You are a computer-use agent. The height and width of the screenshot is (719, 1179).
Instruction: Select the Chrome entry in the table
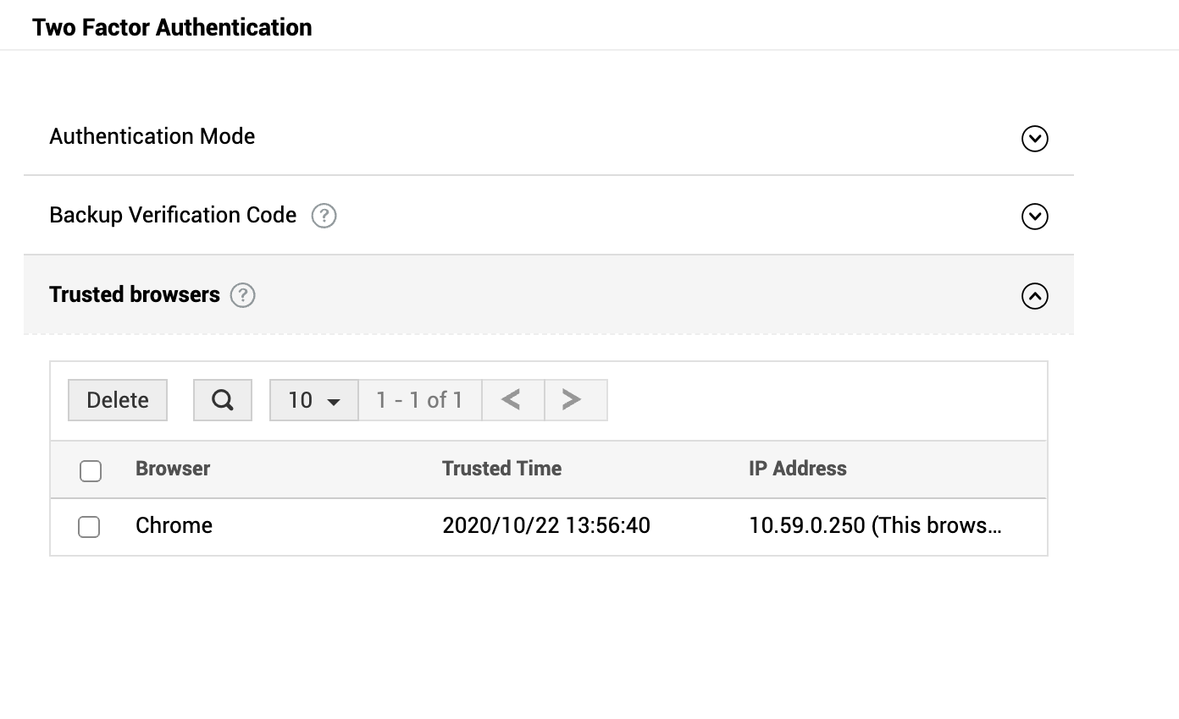(x=174, y=526)
